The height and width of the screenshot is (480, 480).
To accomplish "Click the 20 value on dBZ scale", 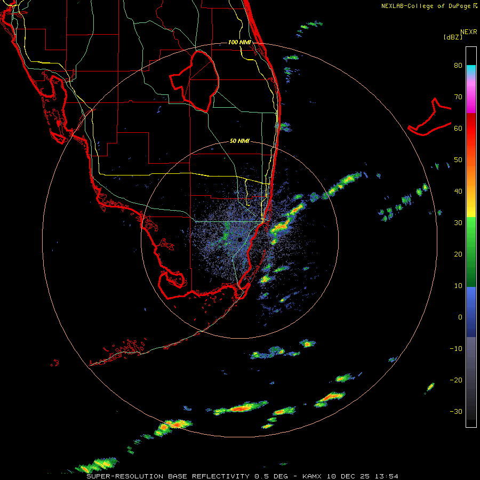I will pos(458,254).
